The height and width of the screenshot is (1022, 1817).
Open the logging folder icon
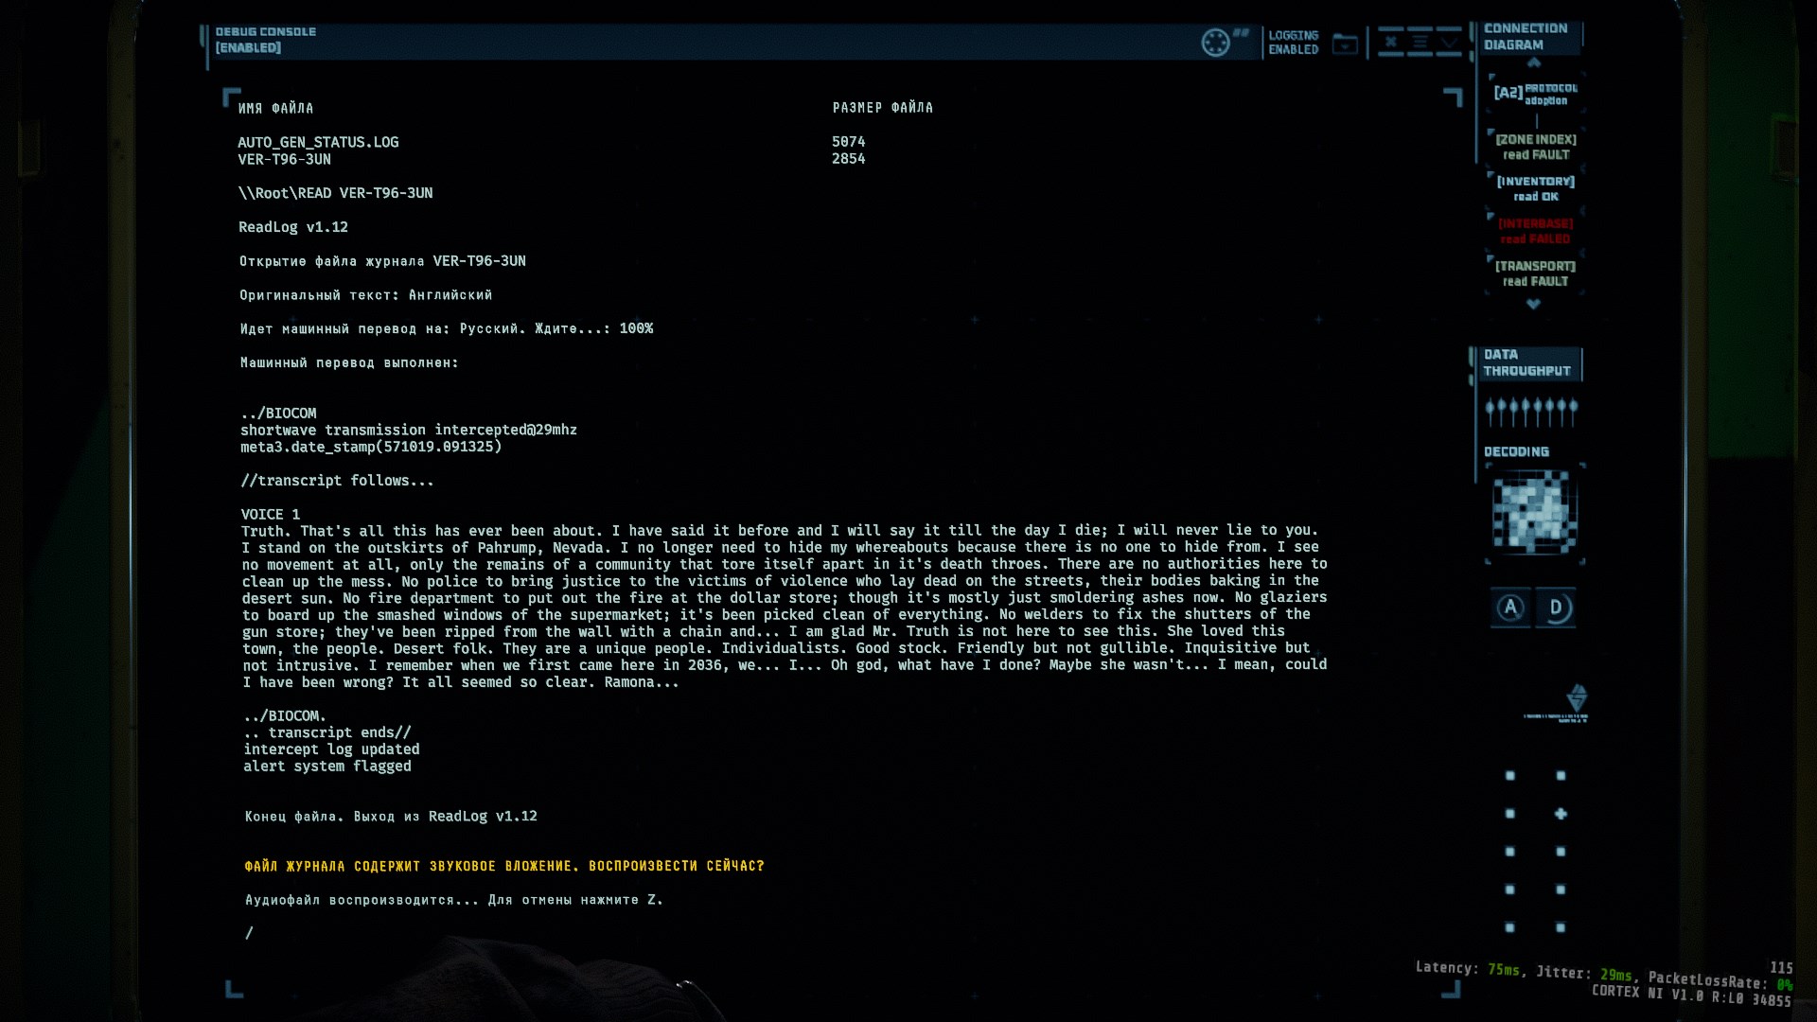[1345, 44]
